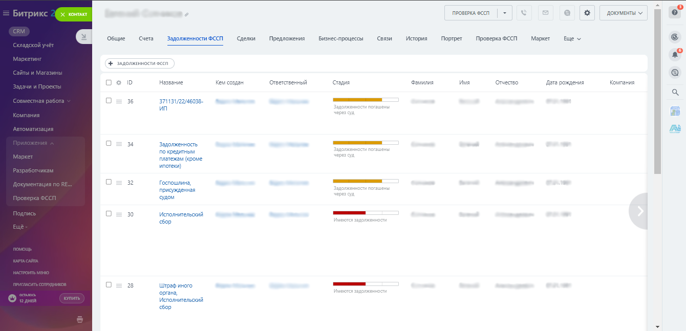This screenshot has width=686, height=331.
Task: Click the stage progress bar for row 36
Action: click(365, 100)
